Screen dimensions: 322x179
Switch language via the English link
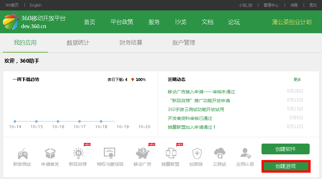click(36, 5)
